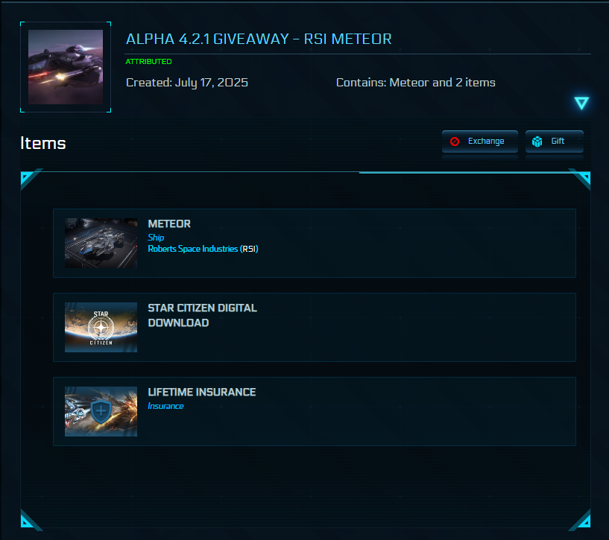The width and height of the screenshot is (609, 540).
Task: Click the 'Insurance' type label
Action: [x=165, y=406]
